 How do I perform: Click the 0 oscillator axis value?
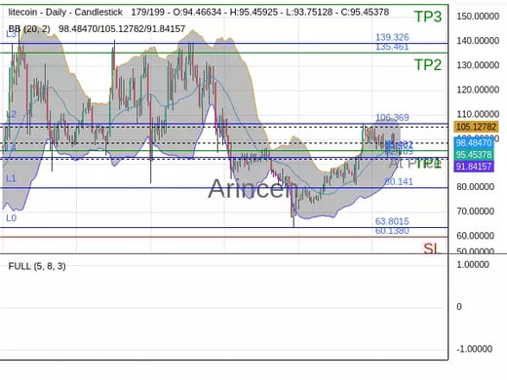tap(459, 307)
